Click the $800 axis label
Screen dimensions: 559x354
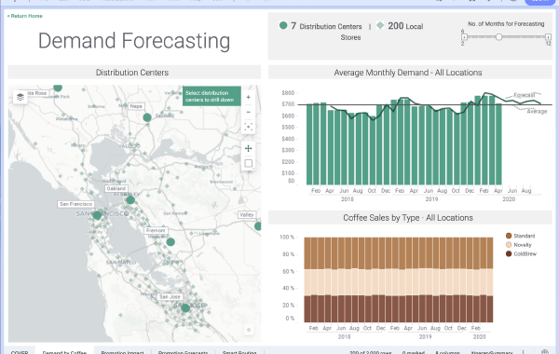[288, 93]
